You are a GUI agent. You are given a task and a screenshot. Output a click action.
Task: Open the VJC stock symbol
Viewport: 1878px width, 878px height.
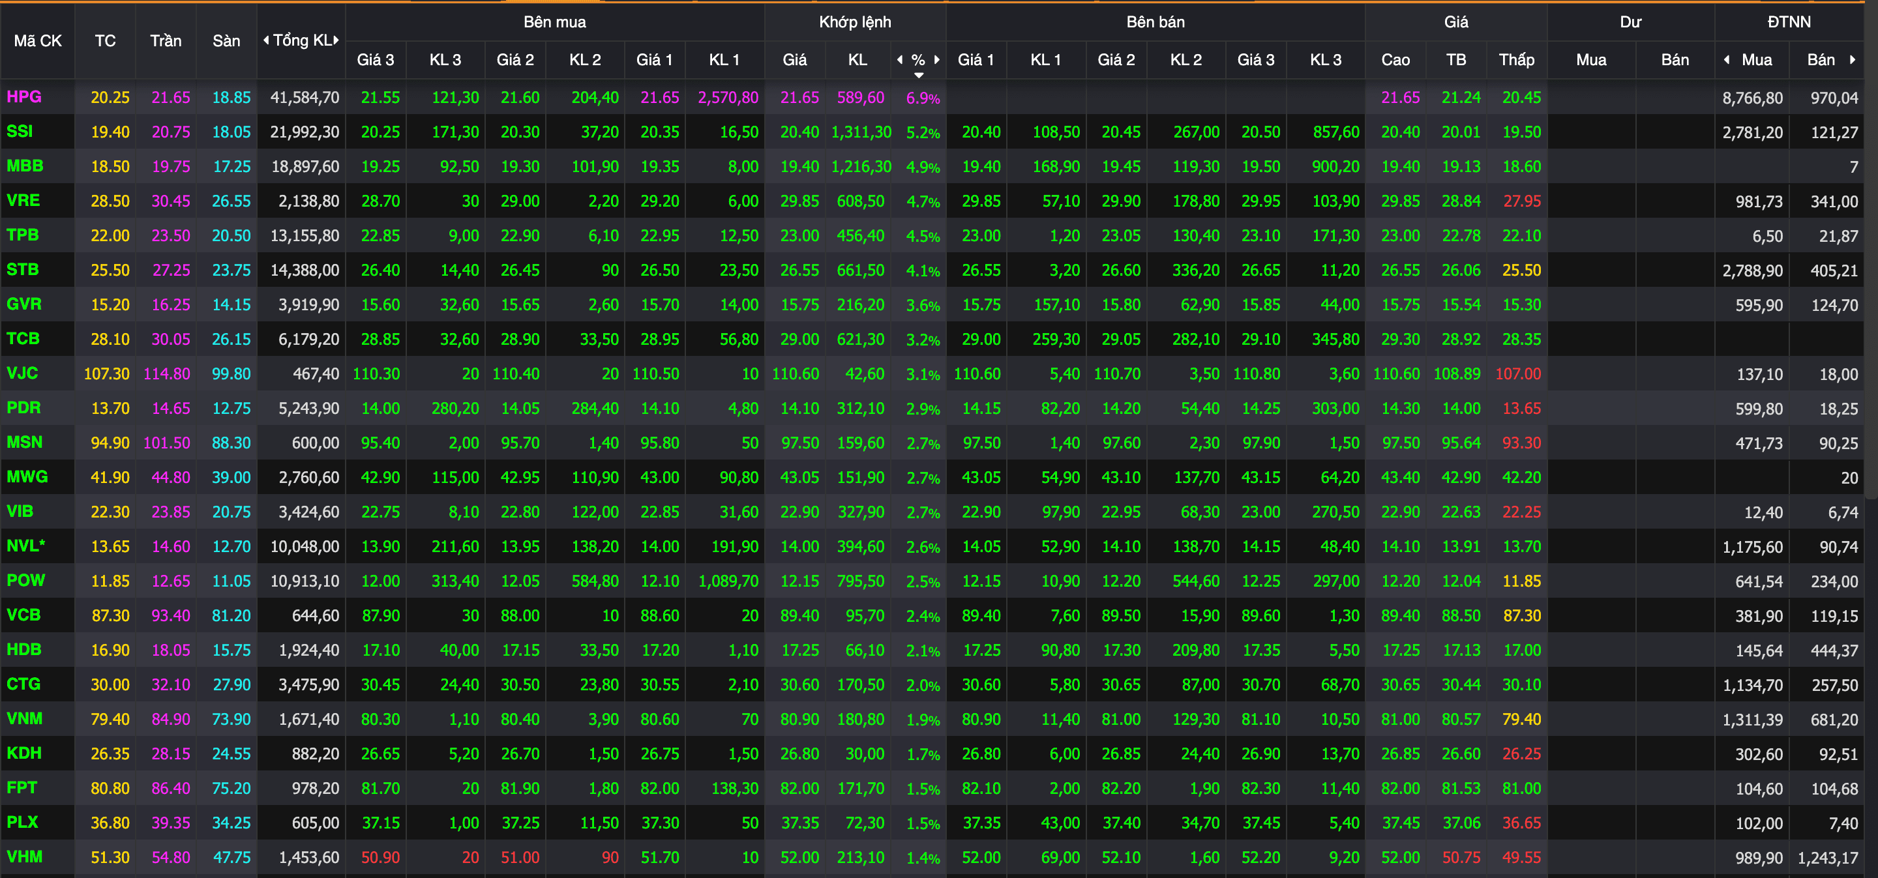(23, 373)
